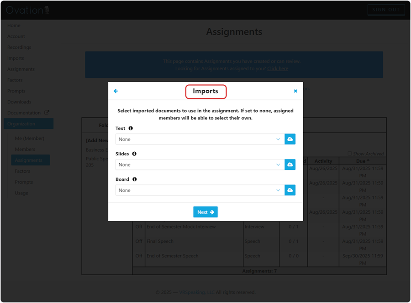Image resolution: width=411 pixels, height=303 pixels.
Task: Open Members under Organization
Action: pos(25,149)
